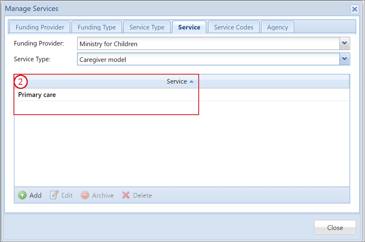Click the red Delete X icon
Image resolution: width=365 pixels, height=242 pixels.
pyautogui.click(x=126, y=195)
